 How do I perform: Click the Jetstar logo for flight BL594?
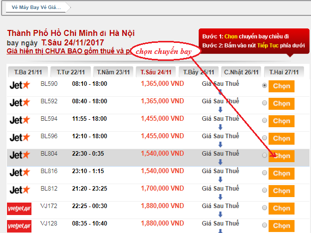pos(19,120)
